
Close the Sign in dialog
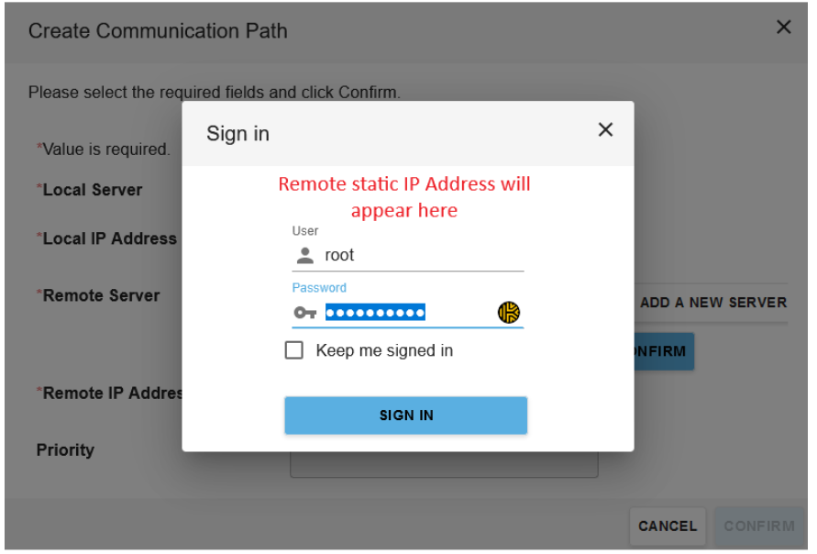pos(605,130)
